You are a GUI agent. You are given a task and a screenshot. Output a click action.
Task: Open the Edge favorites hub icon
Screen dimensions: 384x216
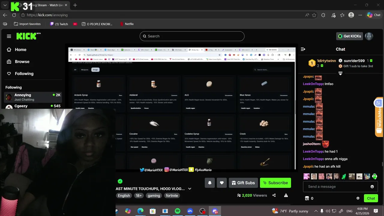coord(342,15)
